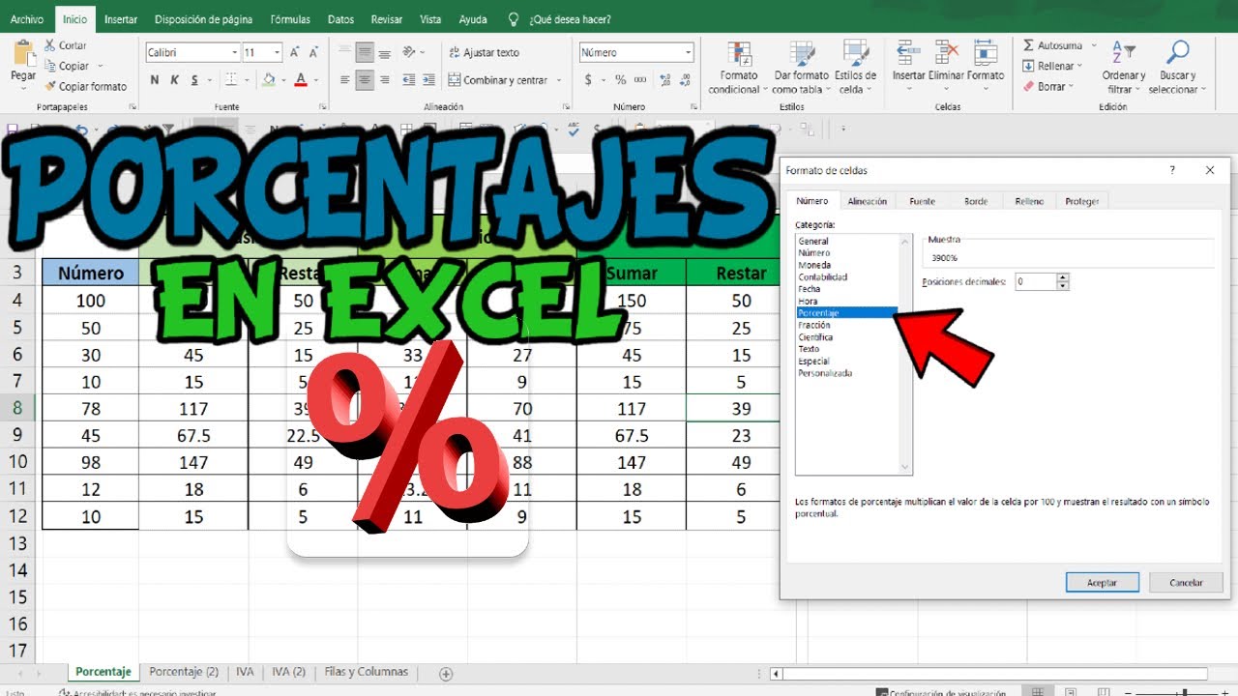Click Aceptar in Formato de celdas
1238x696 pixels.
coord(1103,582)
